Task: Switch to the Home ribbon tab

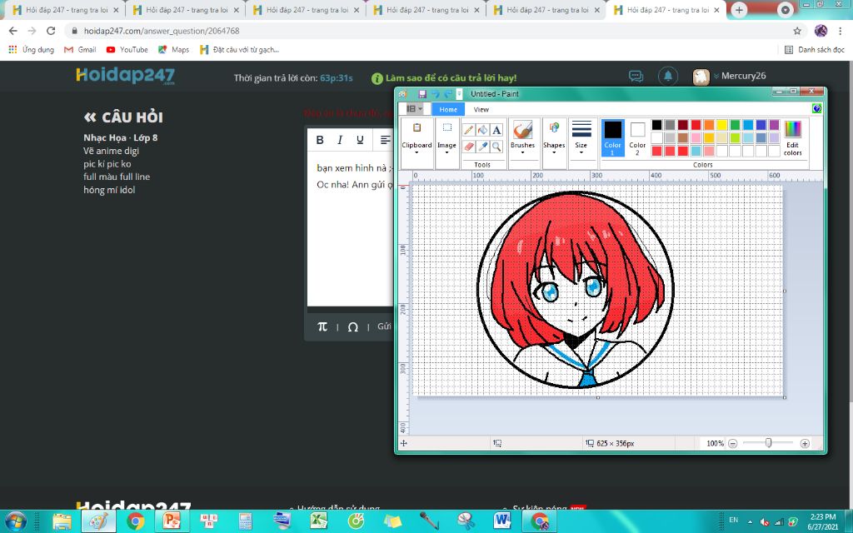Action: 448,109
